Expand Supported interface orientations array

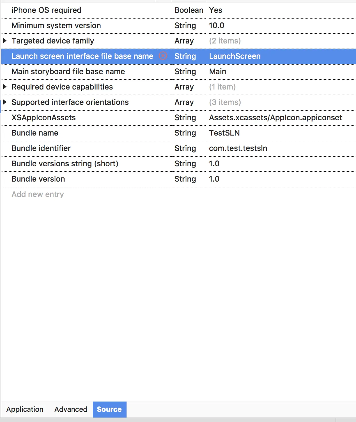point(5,102)
